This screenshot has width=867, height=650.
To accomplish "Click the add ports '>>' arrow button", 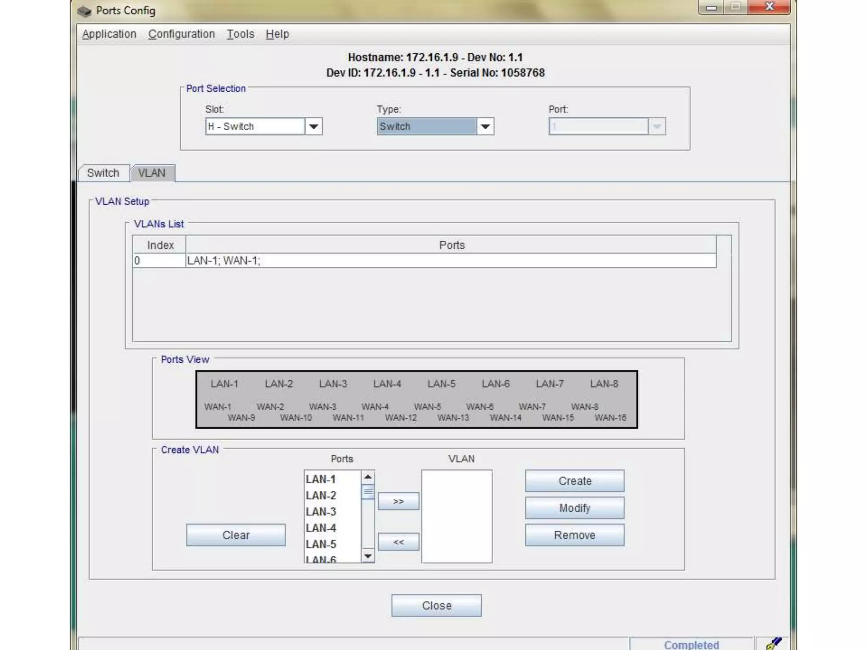I will click(398, 501).
